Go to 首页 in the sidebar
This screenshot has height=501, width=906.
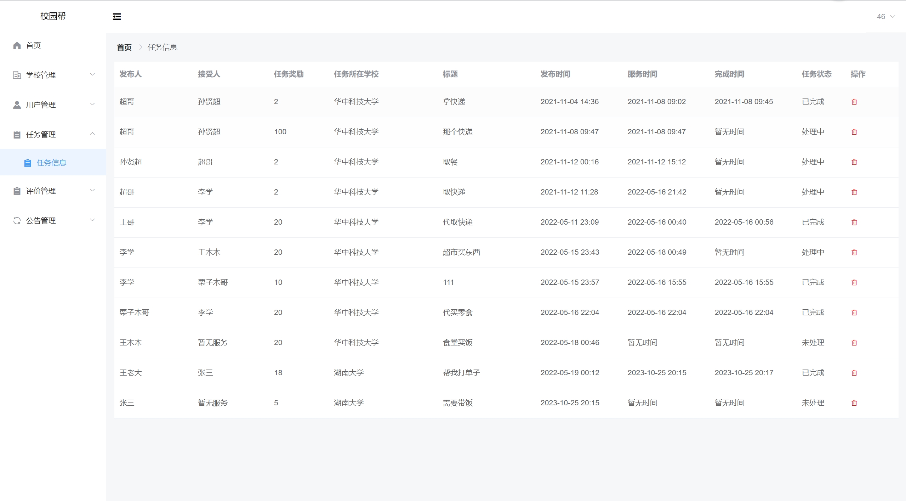[x=33, y=45]
